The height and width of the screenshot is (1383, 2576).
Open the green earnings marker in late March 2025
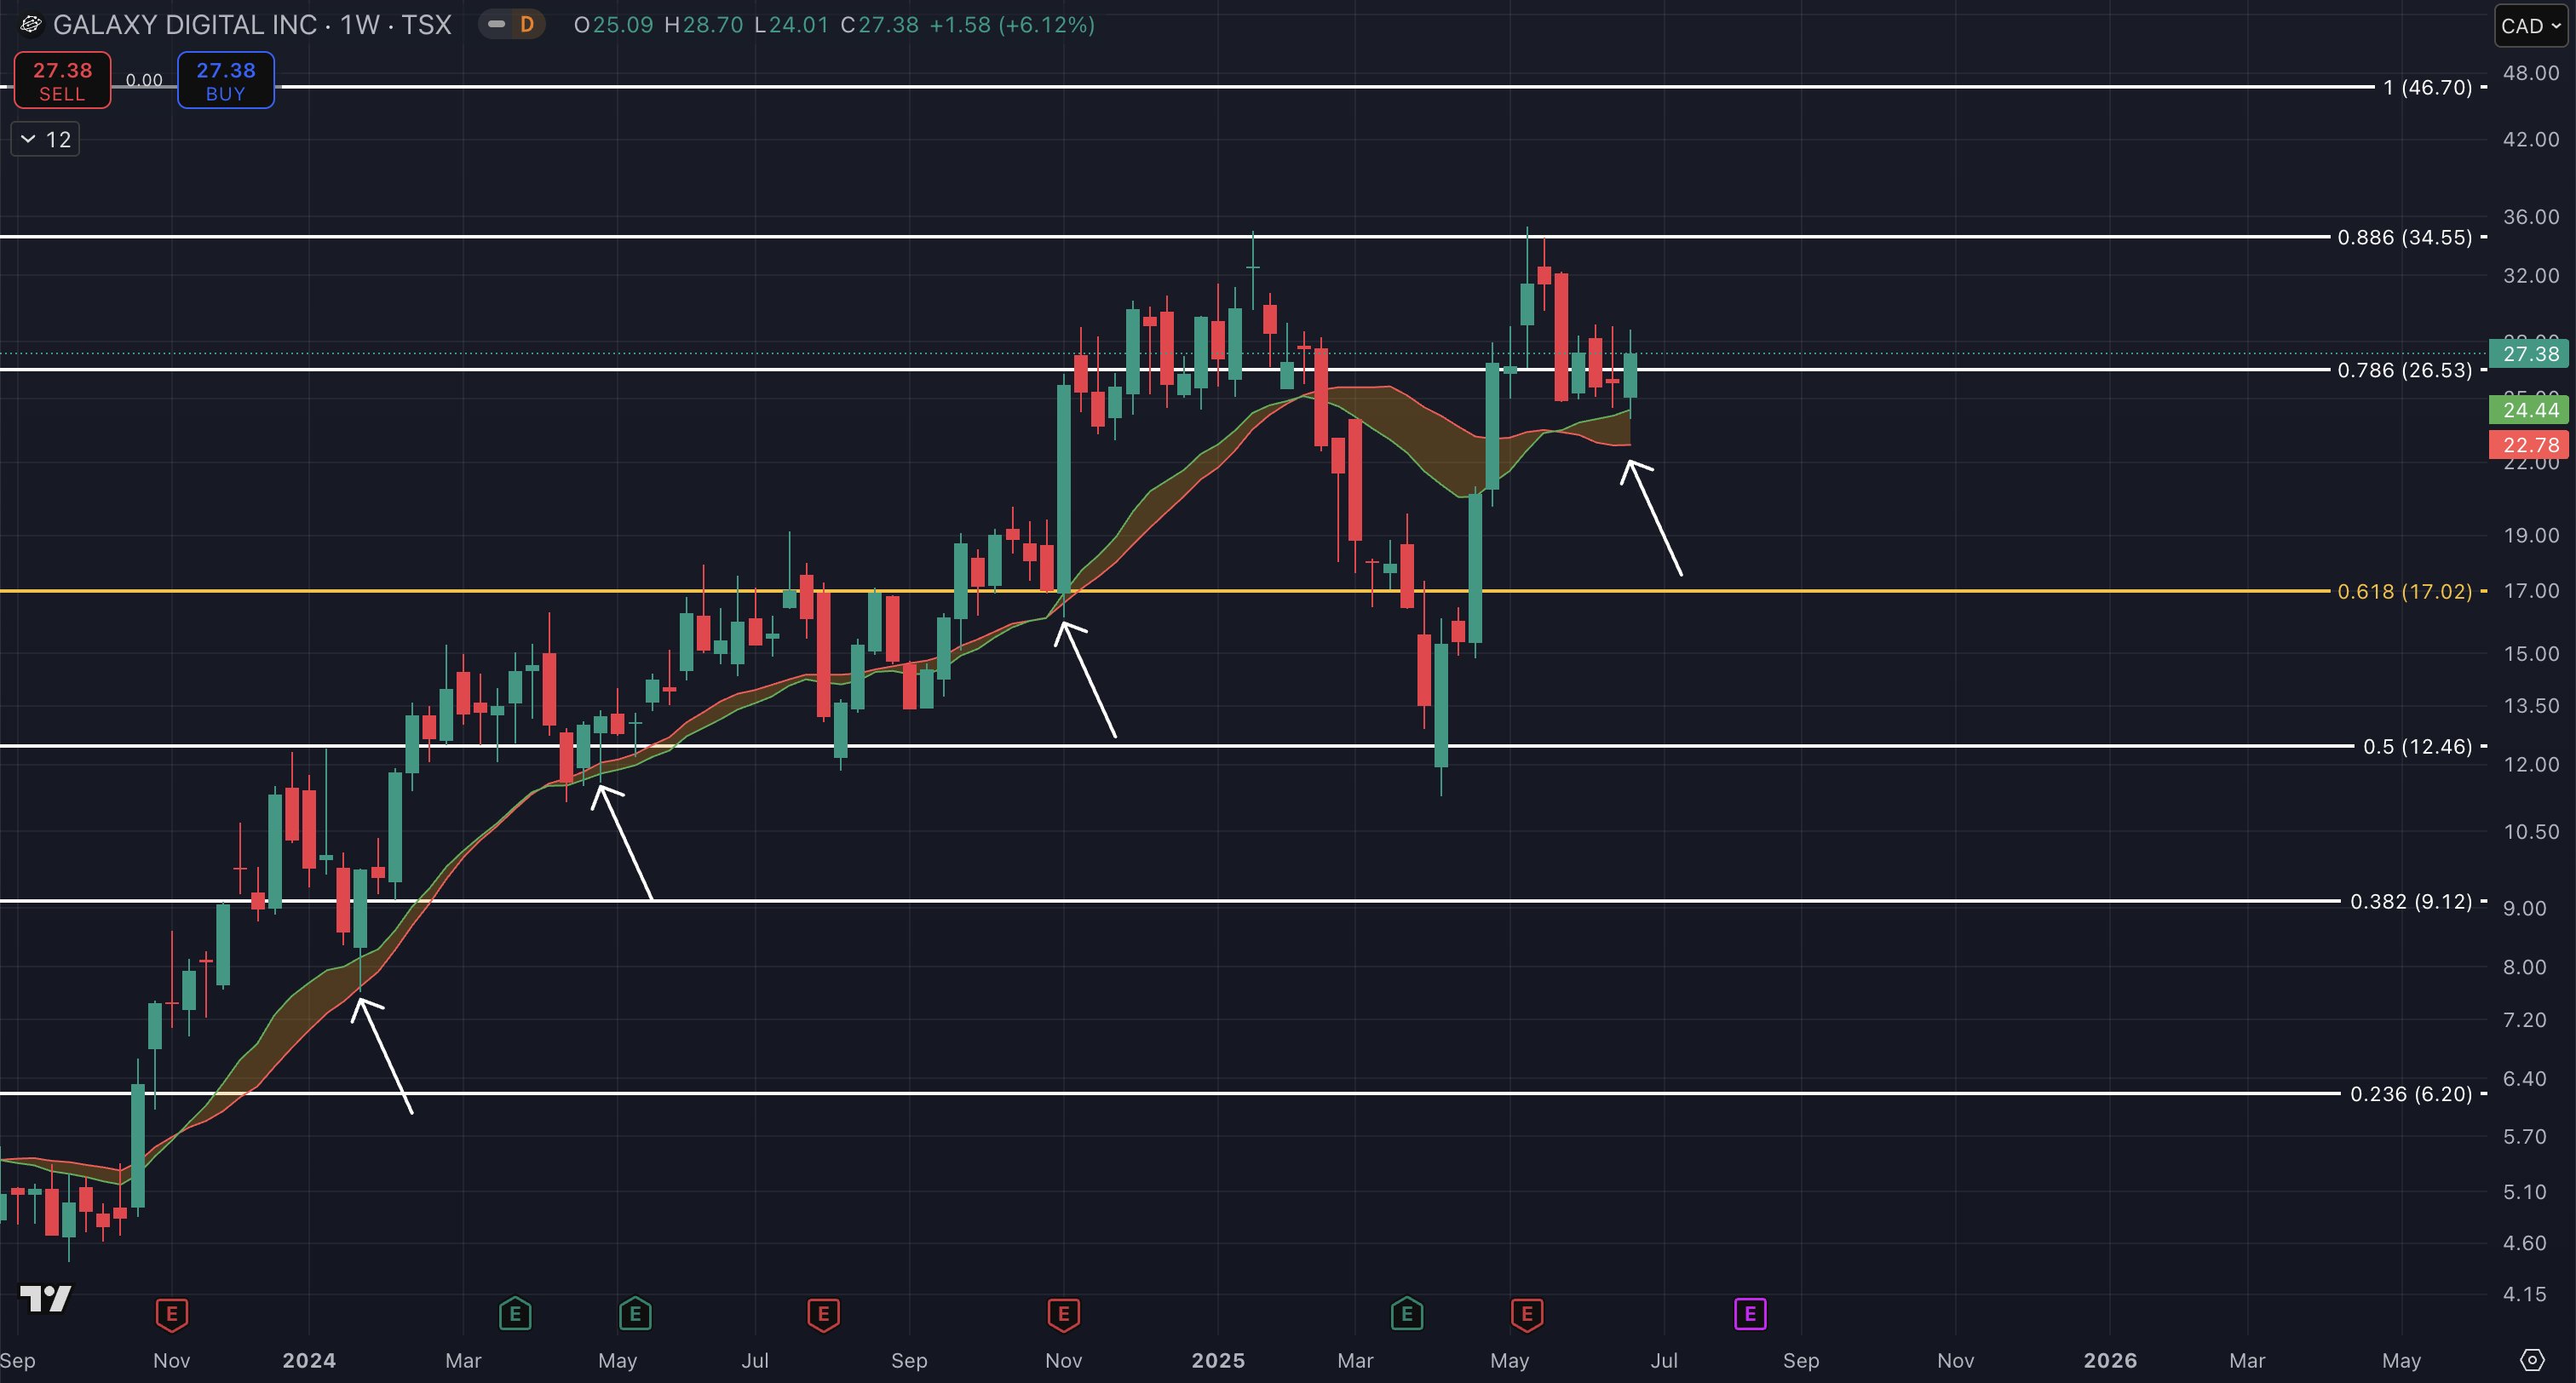pos(1407,1314)
